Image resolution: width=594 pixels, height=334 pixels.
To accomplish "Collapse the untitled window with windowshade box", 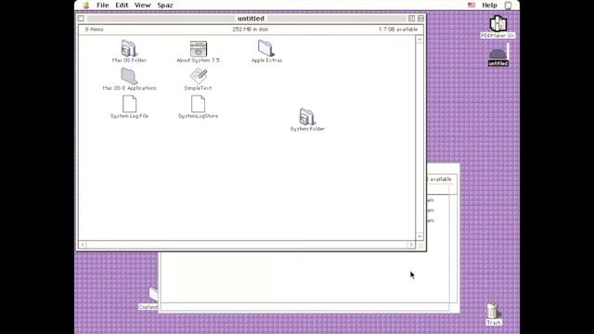I will click(x=420, y=19).
